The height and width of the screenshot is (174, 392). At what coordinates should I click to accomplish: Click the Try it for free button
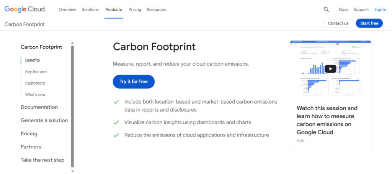tap(134, 81)
